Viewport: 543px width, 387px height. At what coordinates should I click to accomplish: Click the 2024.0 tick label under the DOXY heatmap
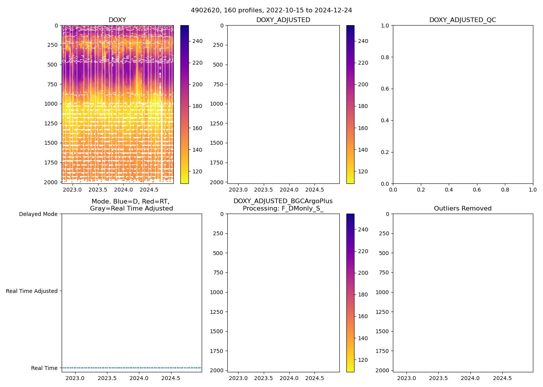click(x=123, y=190)
